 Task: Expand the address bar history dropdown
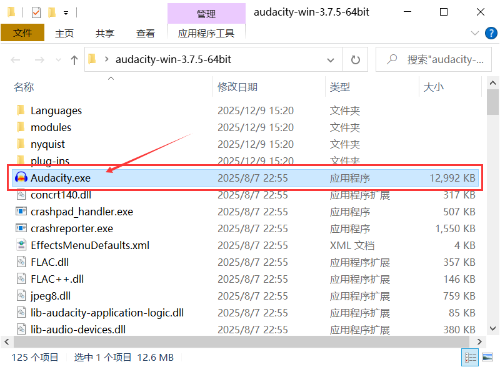(331, 60)
